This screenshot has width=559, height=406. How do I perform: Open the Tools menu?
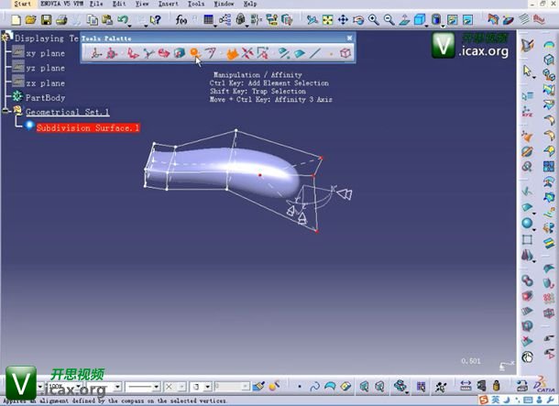click(196, 5)
